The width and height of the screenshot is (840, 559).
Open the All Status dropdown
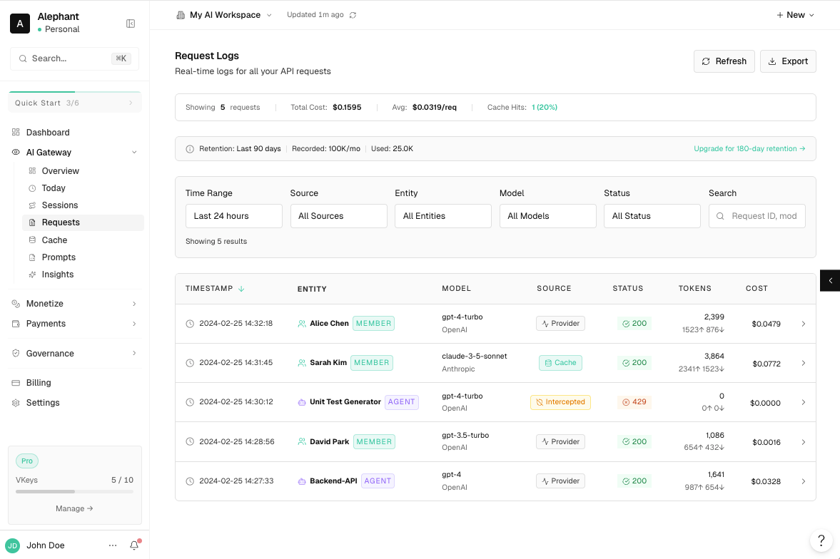[x=652, y=216]
